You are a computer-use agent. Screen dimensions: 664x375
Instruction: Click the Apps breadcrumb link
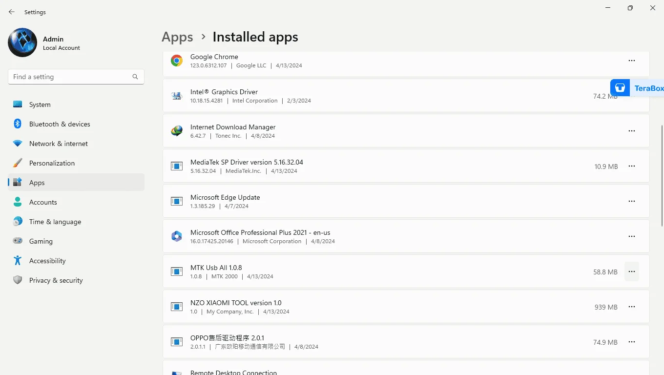click(x=177, y=37)
